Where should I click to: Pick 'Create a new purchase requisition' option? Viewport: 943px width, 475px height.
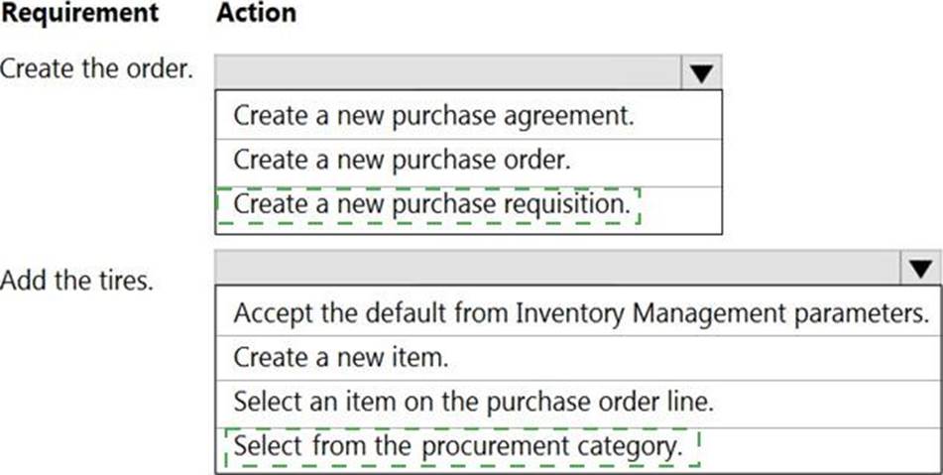431,206
